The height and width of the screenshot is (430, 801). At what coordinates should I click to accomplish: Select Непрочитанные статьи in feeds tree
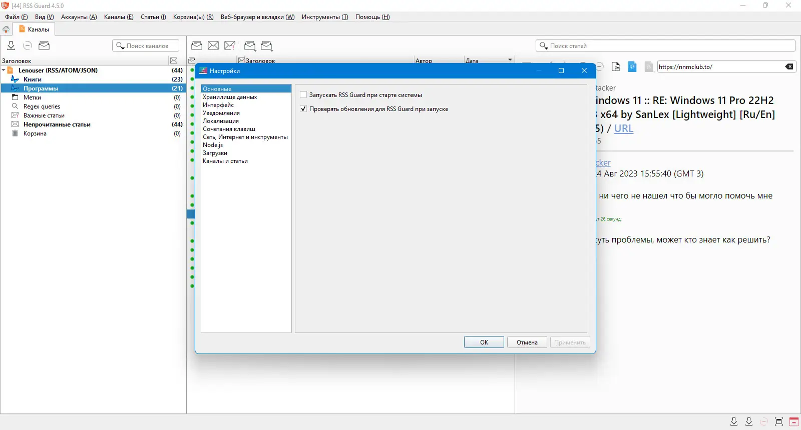(x=93, y=124)
